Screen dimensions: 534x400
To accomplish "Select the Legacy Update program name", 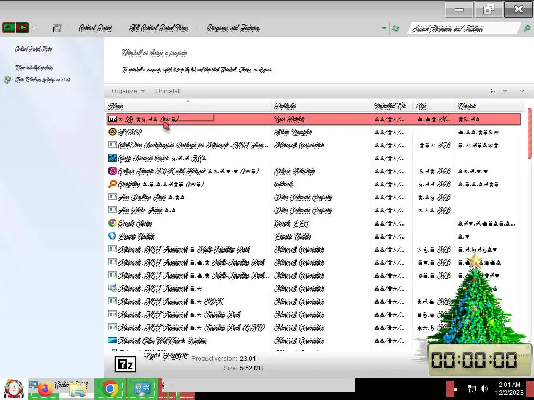I will pos(136,236).
